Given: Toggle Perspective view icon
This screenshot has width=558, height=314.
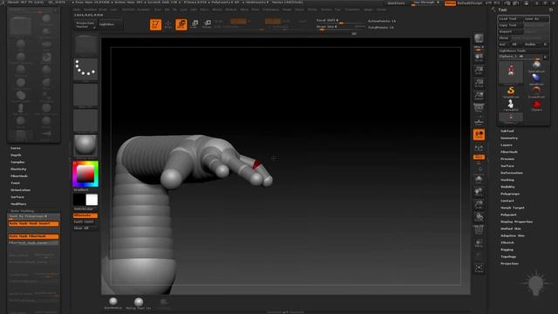Looking at the screenshot, I should click(x=479, y=107).
